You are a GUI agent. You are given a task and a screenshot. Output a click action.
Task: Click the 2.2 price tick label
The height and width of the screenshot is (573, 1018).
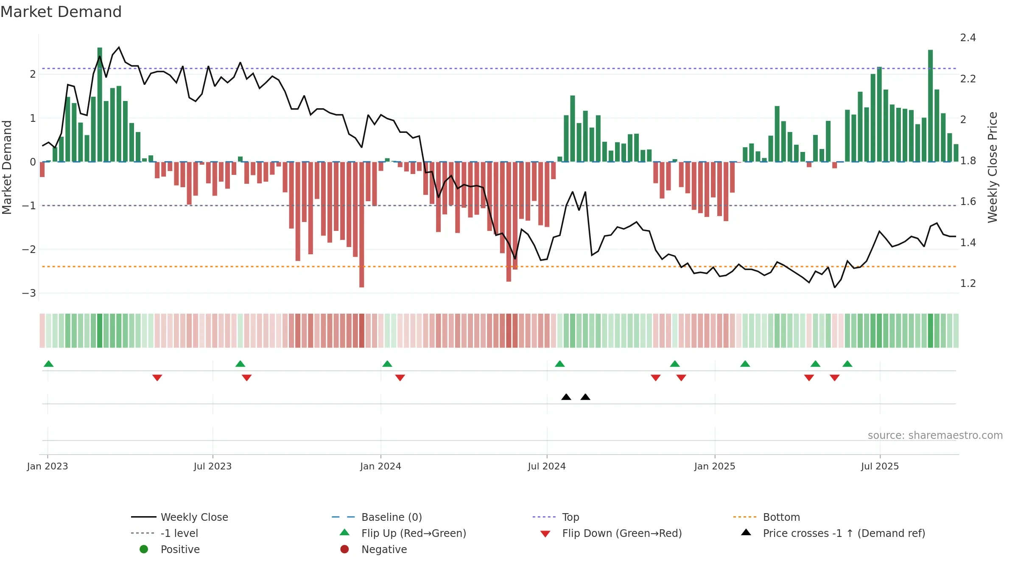pos(968,79)
